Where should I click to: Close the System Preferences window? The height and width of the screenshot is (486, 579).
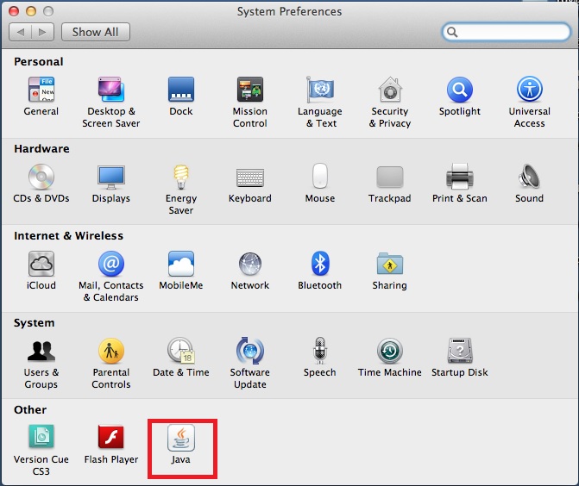(14, 11)
